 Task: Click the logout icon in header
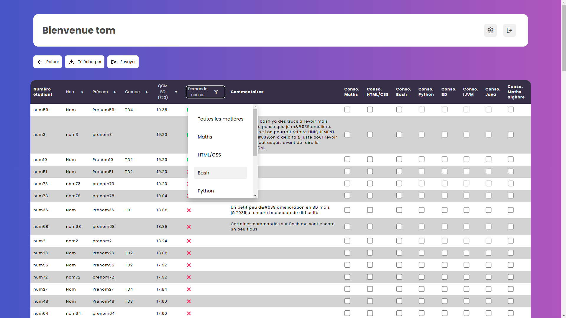(x=509, y=30)
